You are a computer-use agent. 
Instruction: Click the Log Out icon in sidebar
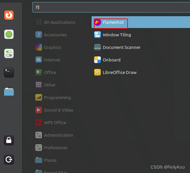click(x=9, y=159)
